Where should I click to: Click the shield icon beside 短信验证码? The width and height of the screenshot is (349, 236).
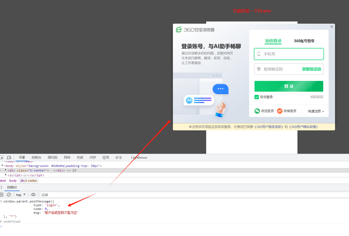pos(259,69)
